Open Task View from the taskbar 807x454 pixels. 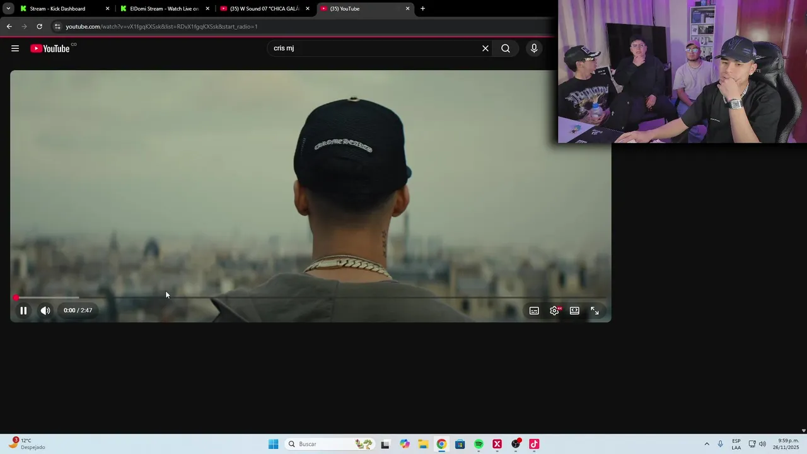pos(385,444)
